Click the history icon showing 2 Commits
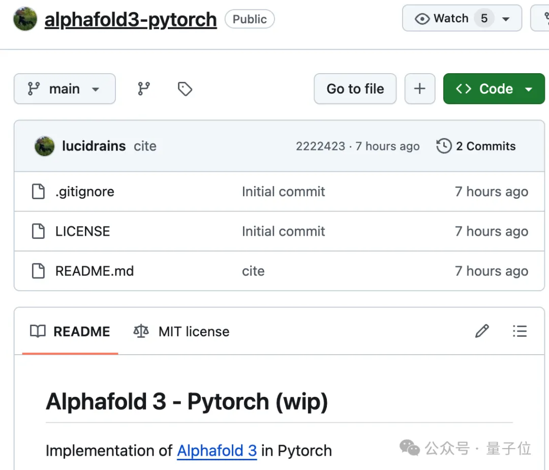Viewport: 549px width, 470px height. tap(443, 146)
